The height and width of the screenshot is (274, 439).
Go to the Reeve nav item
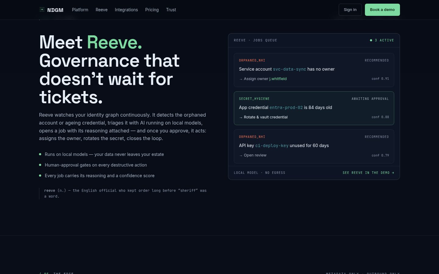(102, 10)
